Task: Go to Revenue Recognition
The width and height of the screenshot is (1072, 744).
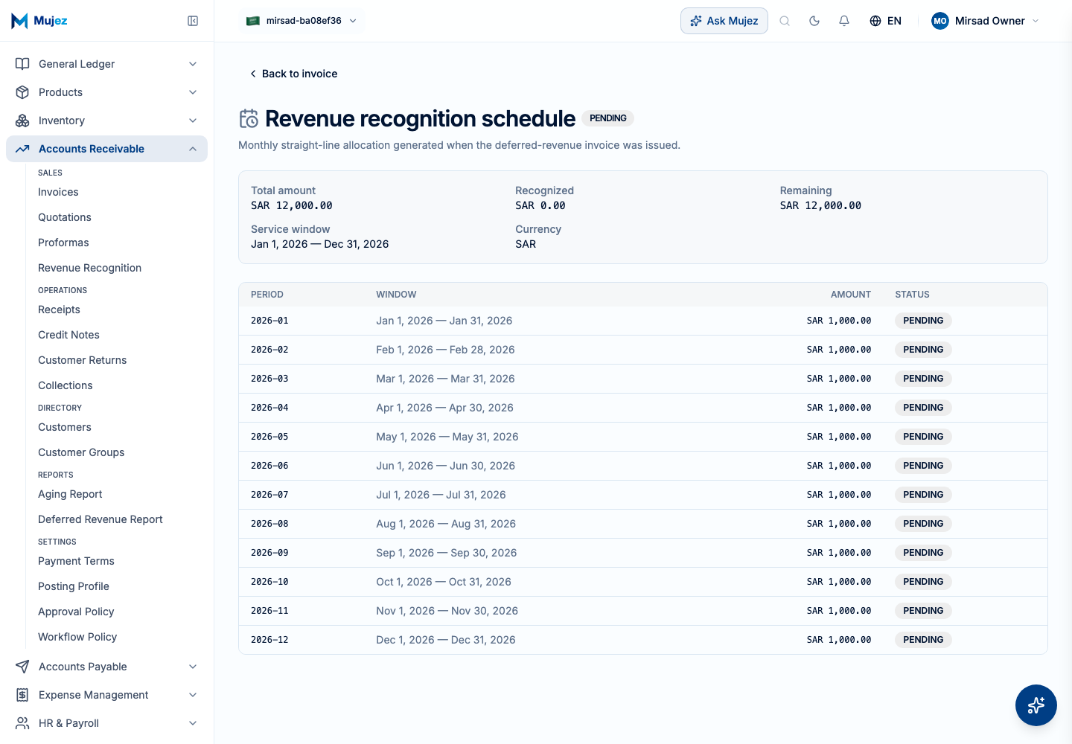Action: tap(89, 268)
